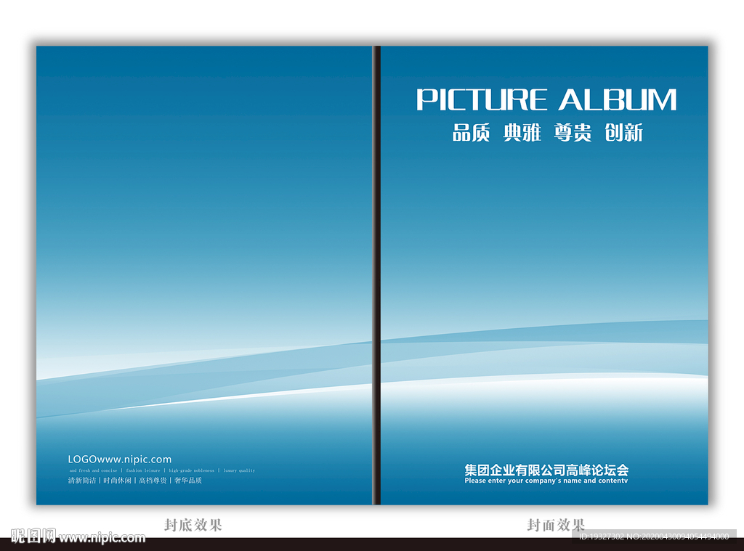Click the company name 集团企业有限公司高峰论坛会
Viewport: 744px width, 551px height.
tap(546, 470)
